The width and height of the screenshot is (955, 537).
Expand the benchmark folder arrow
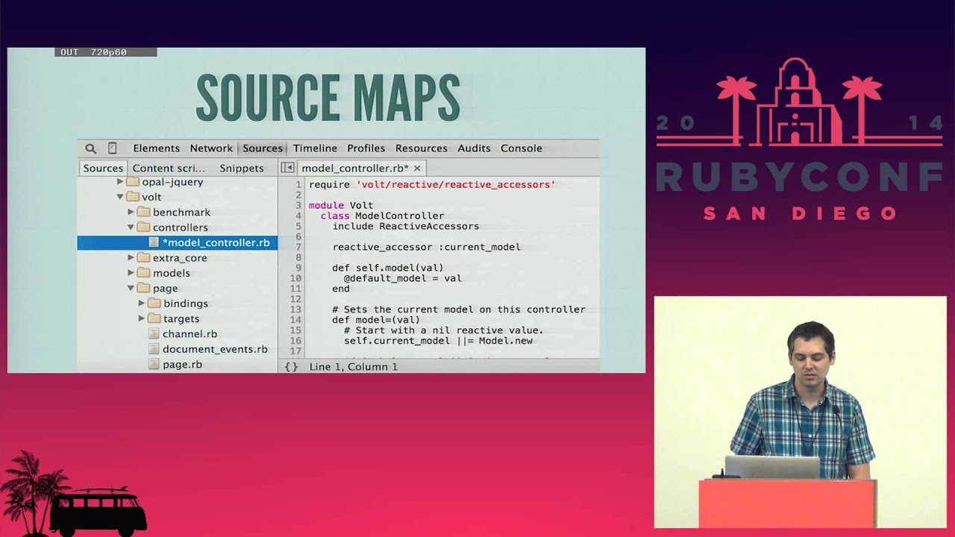[x=131, y=213]
